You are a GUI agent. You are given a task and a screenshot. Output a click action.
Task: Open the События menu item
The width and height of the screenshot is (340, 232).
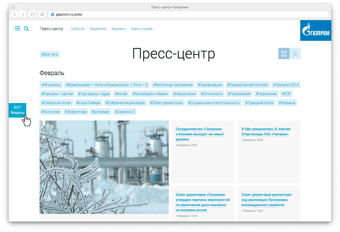click(x=78, y=29)
